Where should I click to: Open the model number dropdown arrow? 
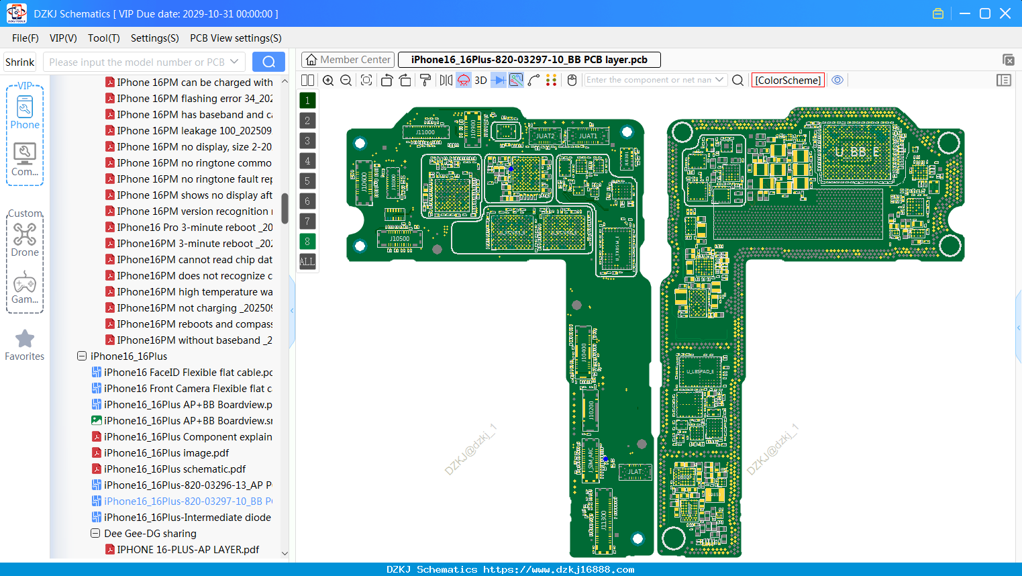234,62
